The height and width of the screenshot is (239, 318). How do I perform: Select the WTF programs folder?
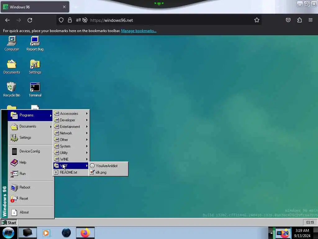point(71,166)
